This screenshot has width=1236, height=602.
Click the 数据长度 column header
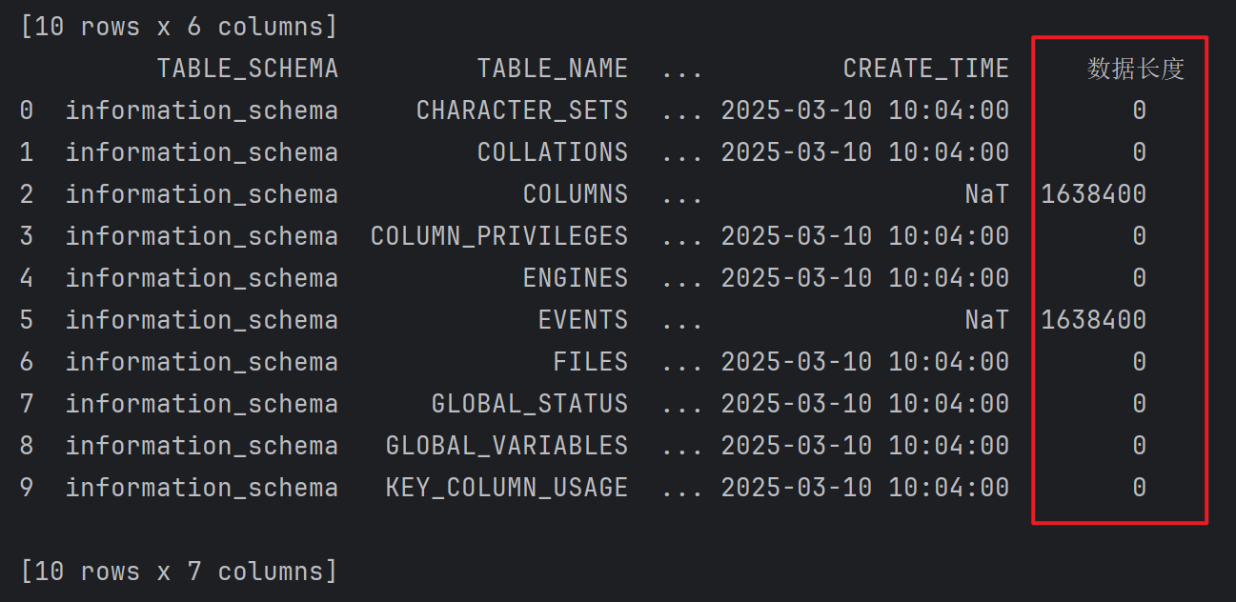(x=1135, y=69)
